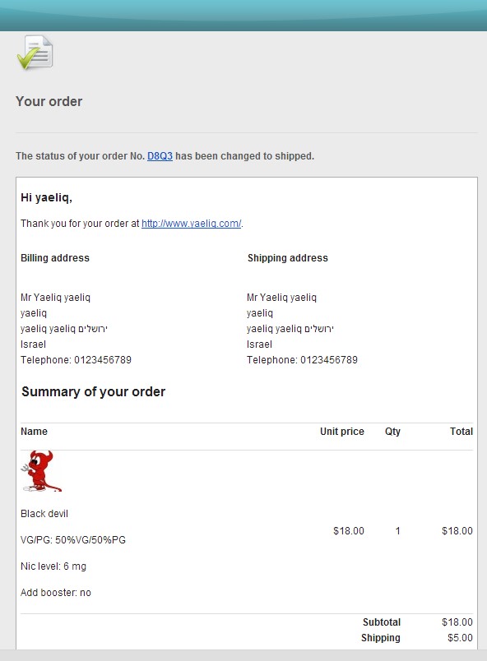Image resolution: width=487 pixels, height=661 pixels.
Task: Click the Name column header
Action: click(35, 432)
